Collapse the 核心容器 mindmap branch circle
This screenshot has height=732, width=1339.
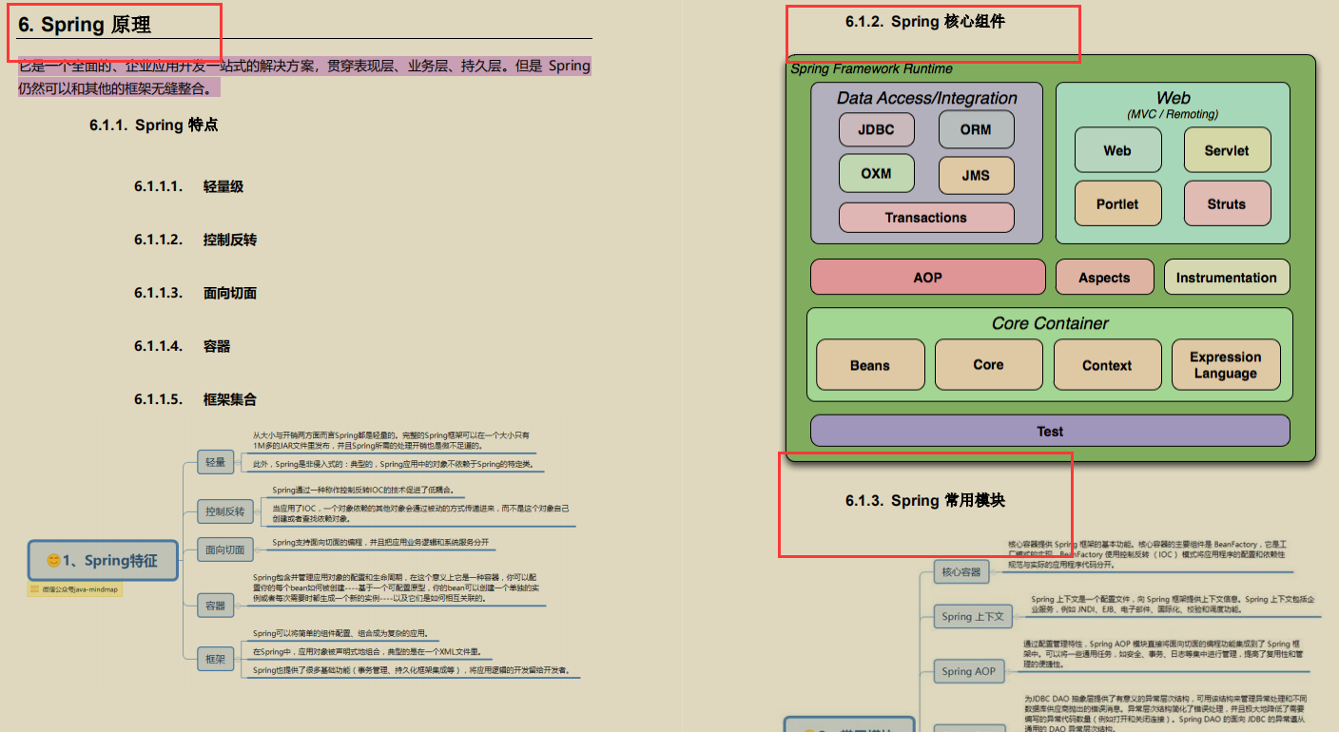(995, 572)
